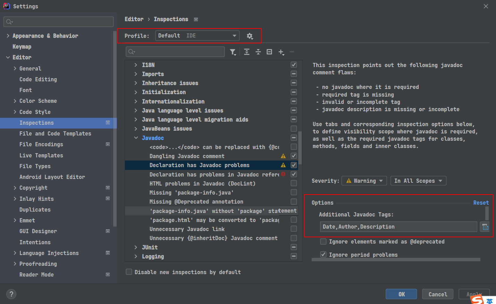Click the search icon in settings search box
Viewport: 496px width, 304px height.
[x=9, y=22]
